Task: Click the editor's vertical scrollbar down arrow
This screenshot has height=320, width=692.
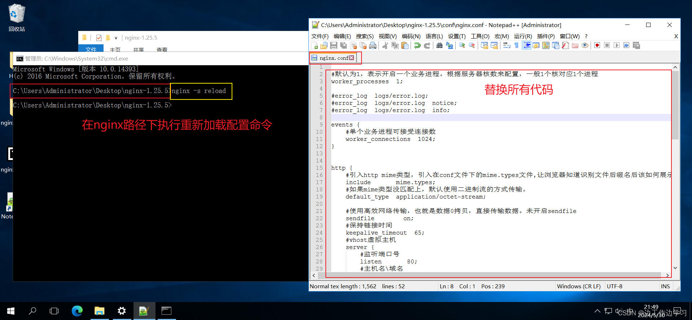Action: coord(675,268)
